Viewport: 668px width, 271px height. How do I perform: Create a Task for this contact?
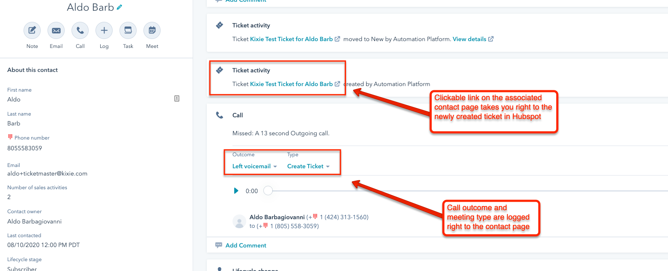[128, 30]
